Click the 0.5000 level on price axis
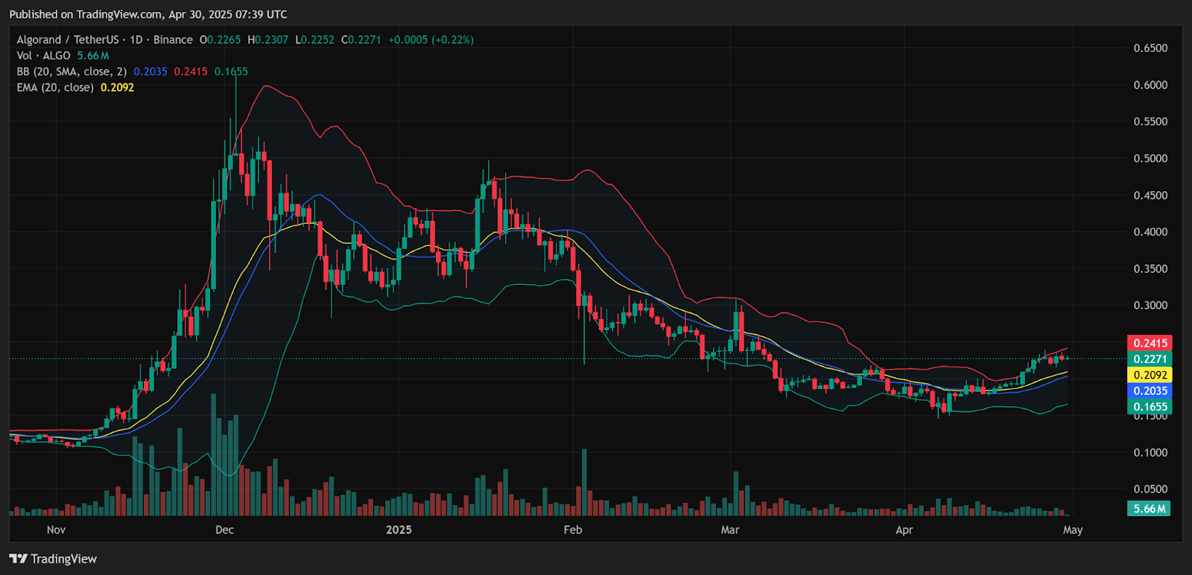 (x=1150, y=158)
